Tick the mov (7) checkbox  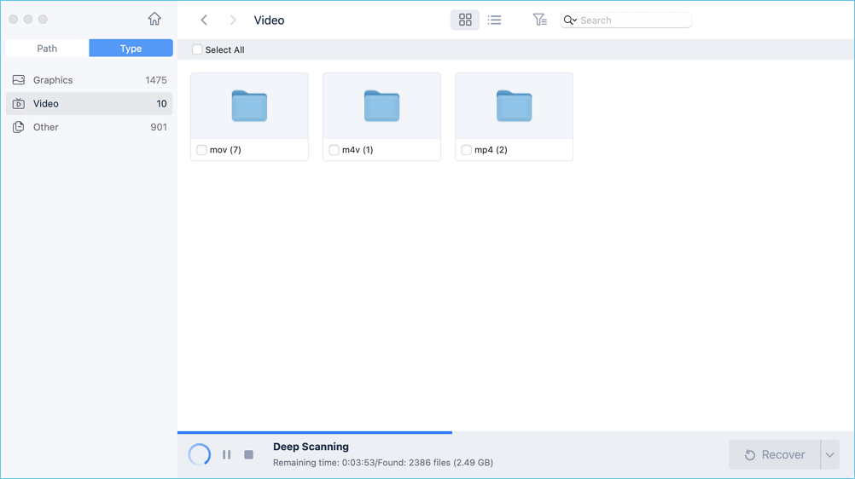click(x=201, y=150)
